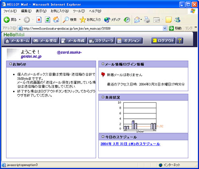Expand the toolbar chevron overflow
This screenshot has width=199, height=169.
click(195, 27)
